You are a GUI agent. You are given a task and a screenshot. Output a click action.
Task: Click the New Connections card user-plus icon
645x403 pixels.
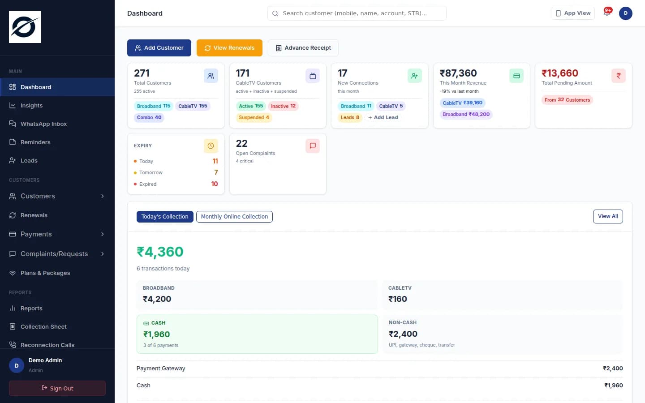[415, 76]
